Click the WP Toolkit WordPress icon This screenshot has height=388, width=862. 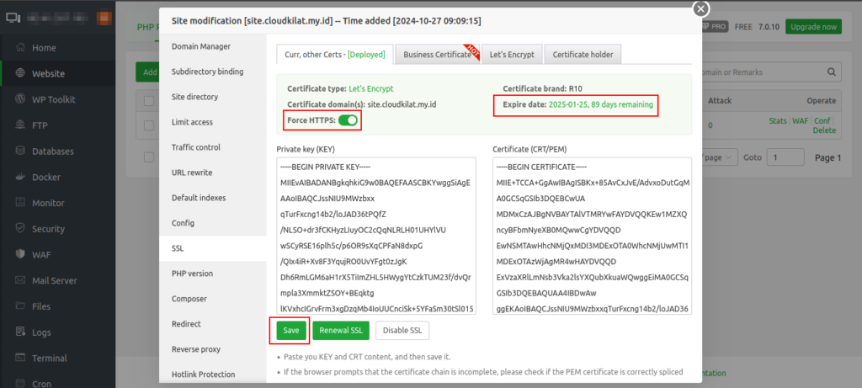pyautogui.click(x=20, y=99)
